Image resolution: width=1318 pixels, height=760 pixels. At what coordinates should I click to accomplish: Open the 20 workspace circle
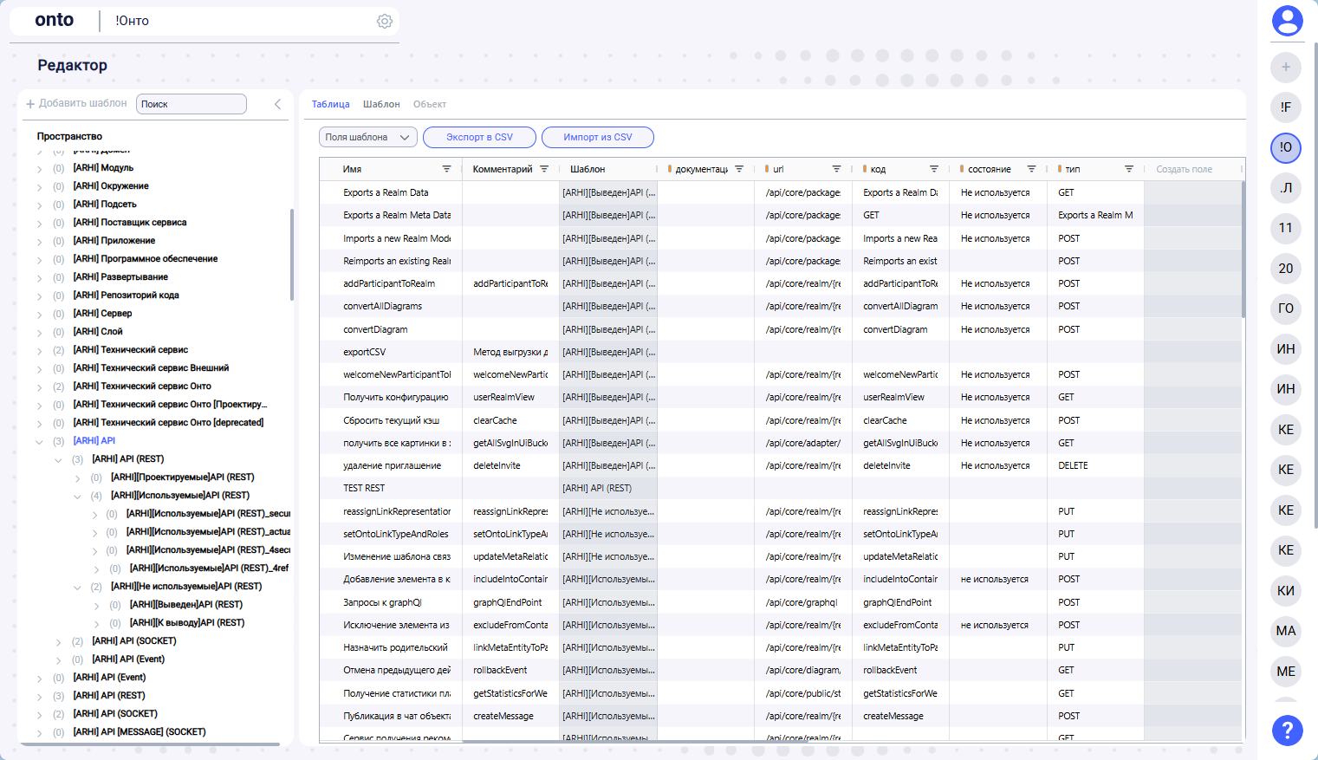click(1286, 269)
